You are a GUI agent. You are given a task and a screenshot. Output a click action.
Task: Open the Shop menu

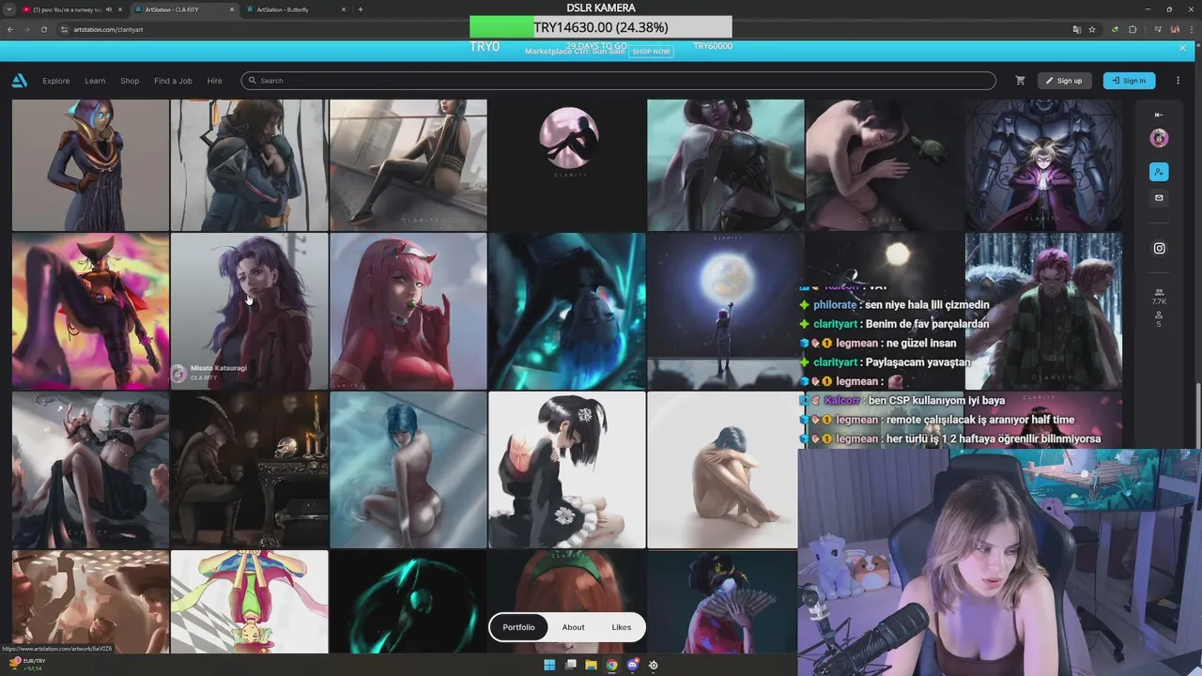130,81
